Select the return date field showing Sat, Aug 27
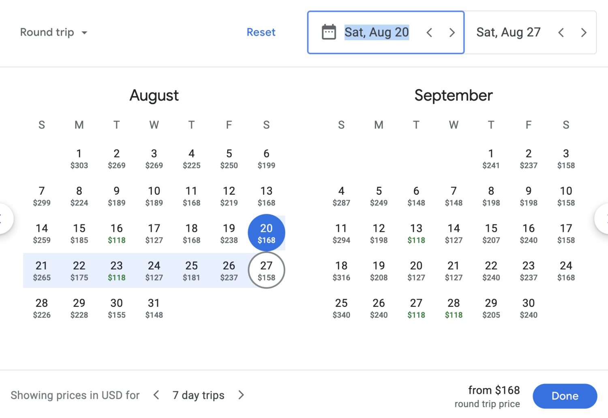608x418 pixels. [x=508, y=32]
